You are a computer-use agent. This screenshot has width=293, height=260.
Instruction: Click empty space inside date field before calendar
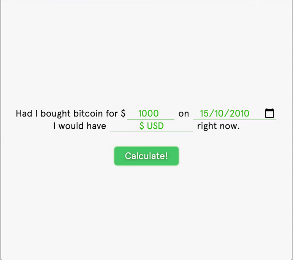[x=257, y=113]
